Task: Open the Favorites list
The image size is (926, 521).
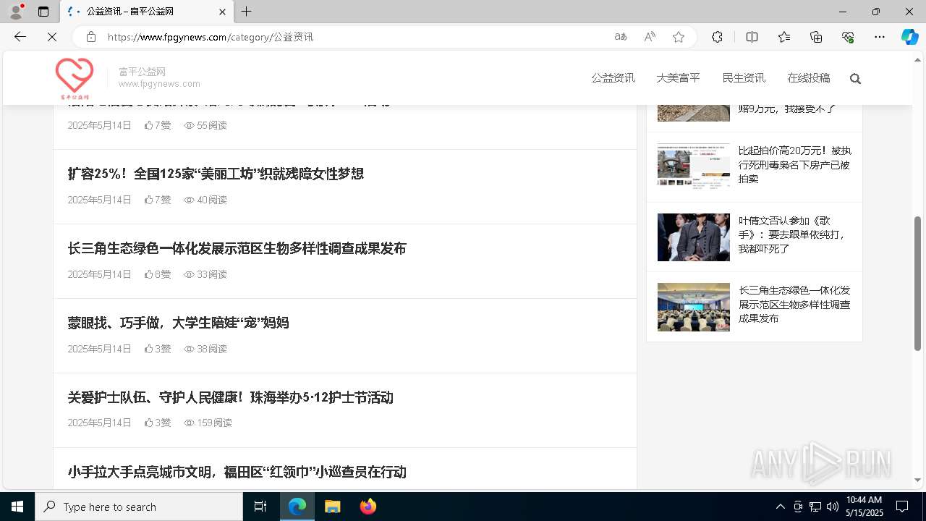Action: (784, 37)
